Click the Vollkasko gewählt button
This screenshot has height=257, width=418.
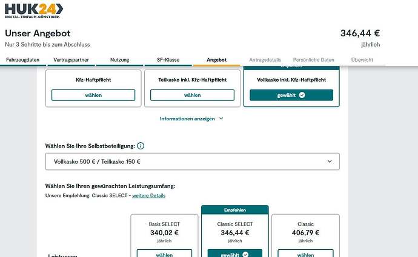click(291, 95)
